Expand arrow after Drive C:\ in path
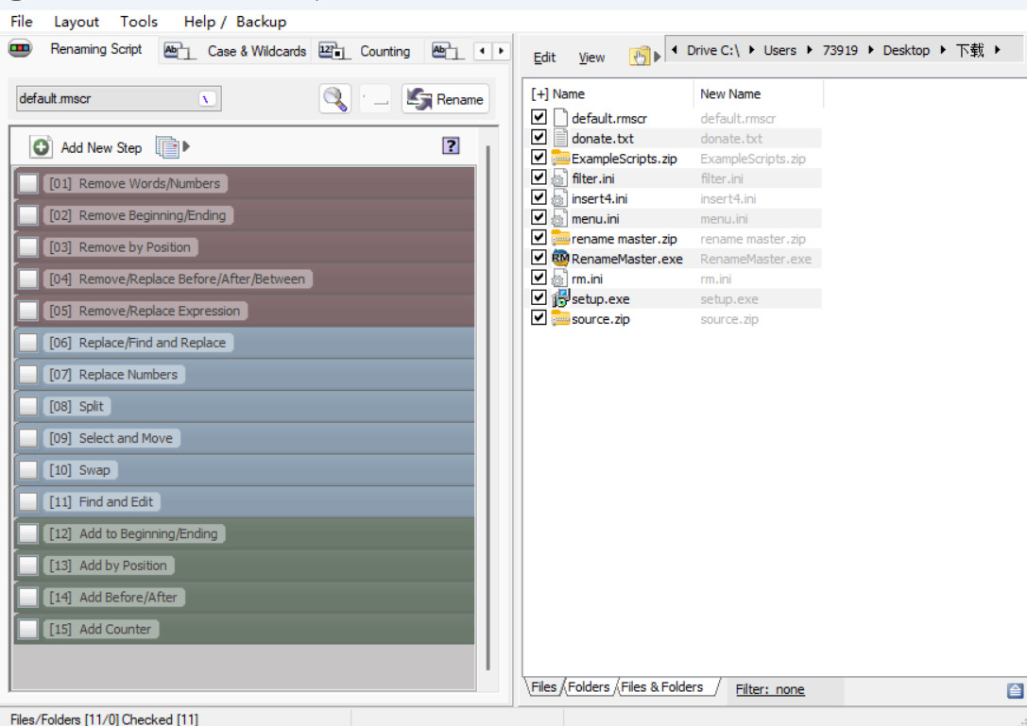The width and height of the screenshot is (1027, 726). [x=751, y=50]
